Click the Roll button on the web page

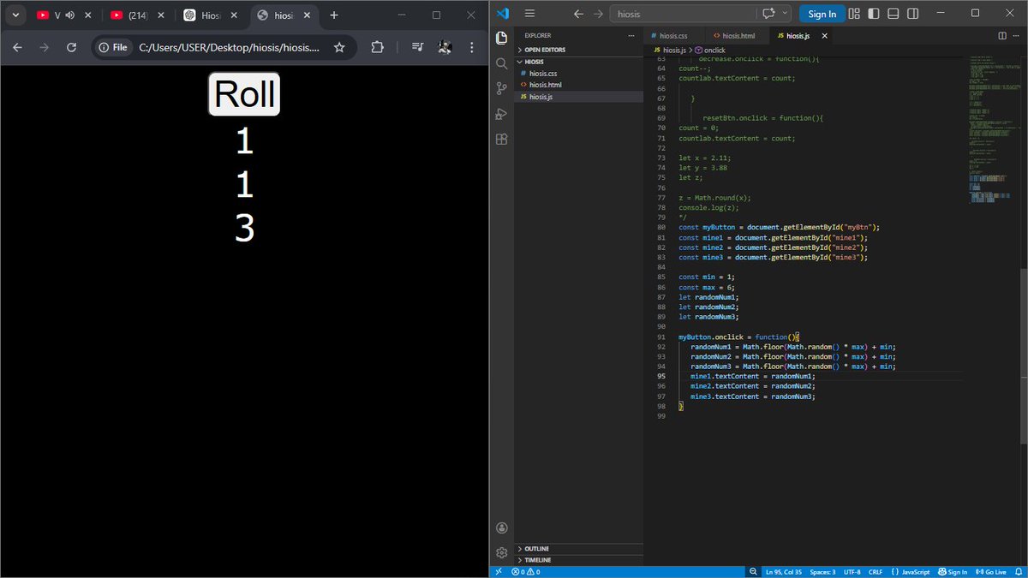(x=244, y=93)
